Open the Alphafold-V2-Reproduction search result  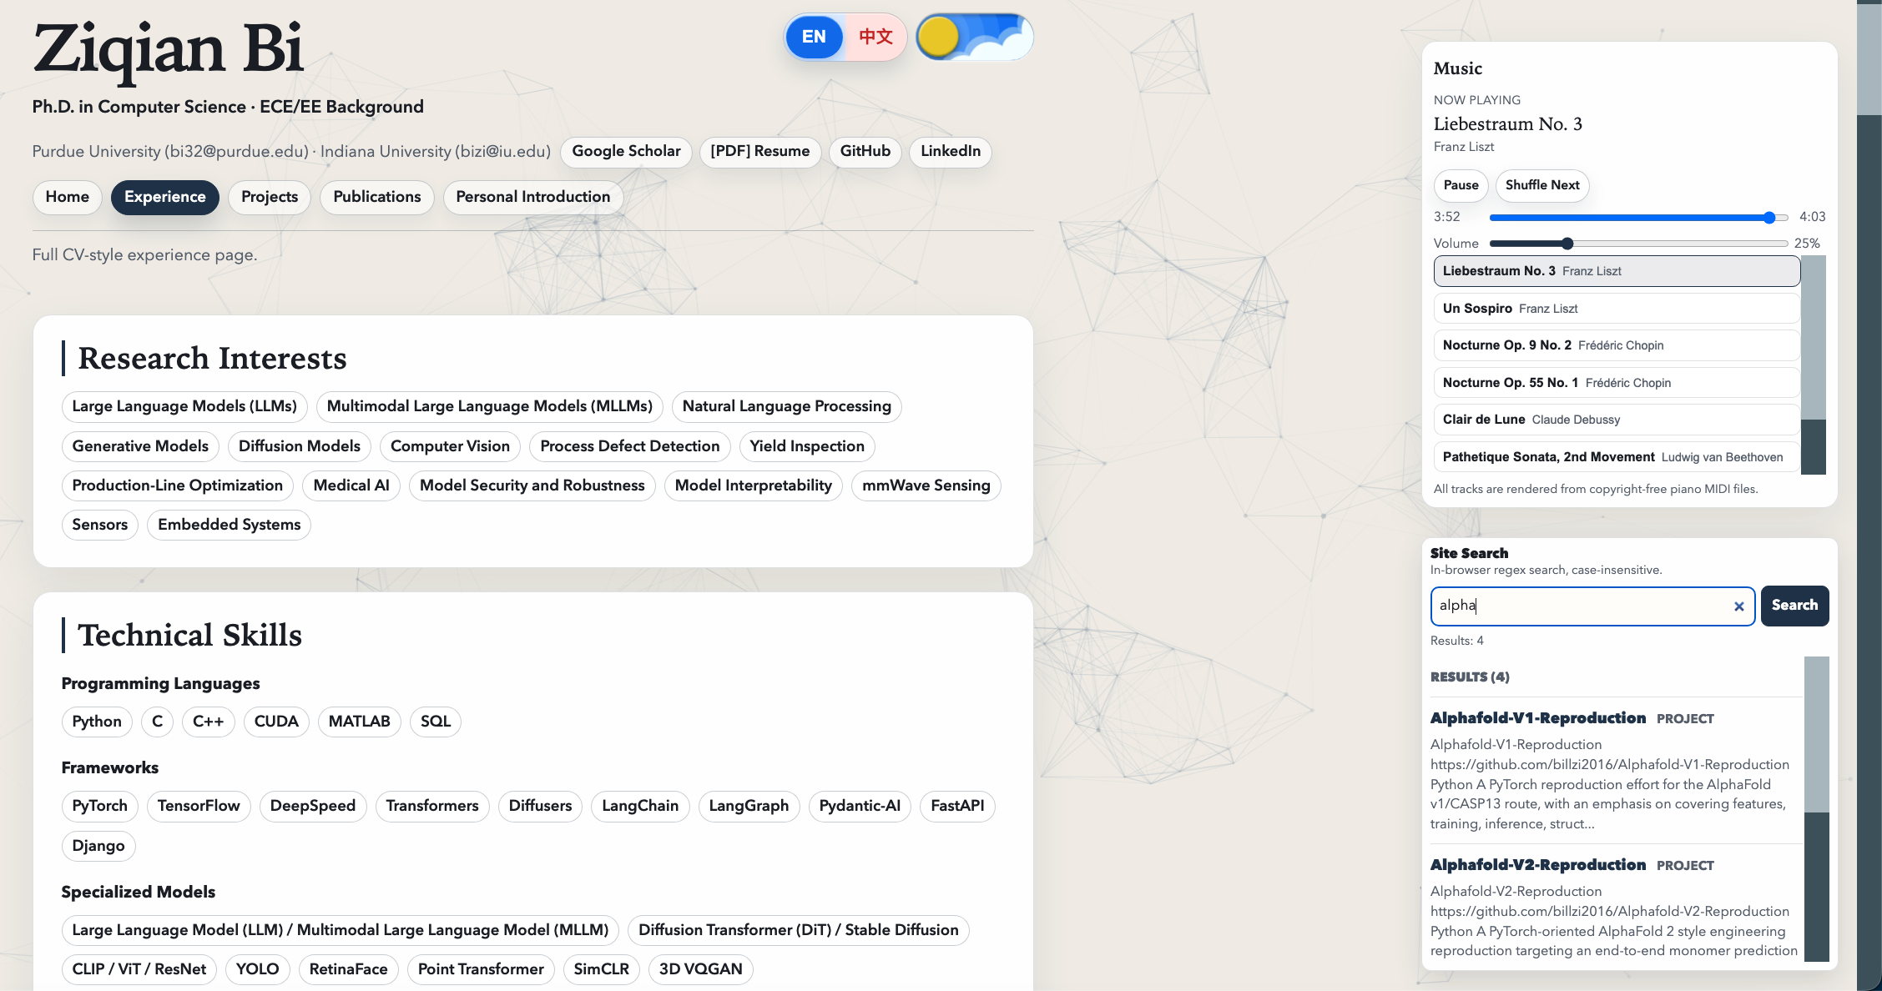tap(1538, 865)
